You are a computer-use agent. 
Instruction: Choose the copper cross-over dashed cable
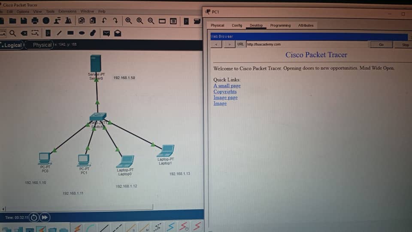pyautogui.click(x=117, y=228)
